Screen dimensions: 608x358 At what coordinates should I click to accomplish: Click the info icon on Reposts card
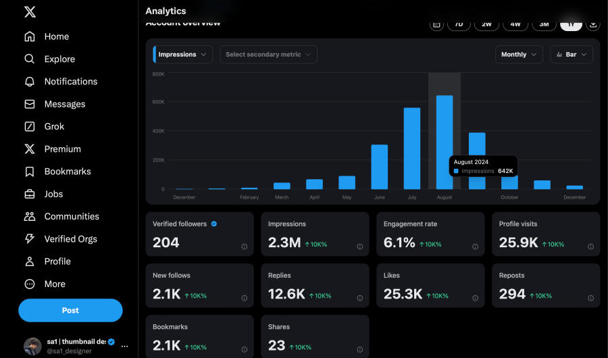[x=590, y=298]
